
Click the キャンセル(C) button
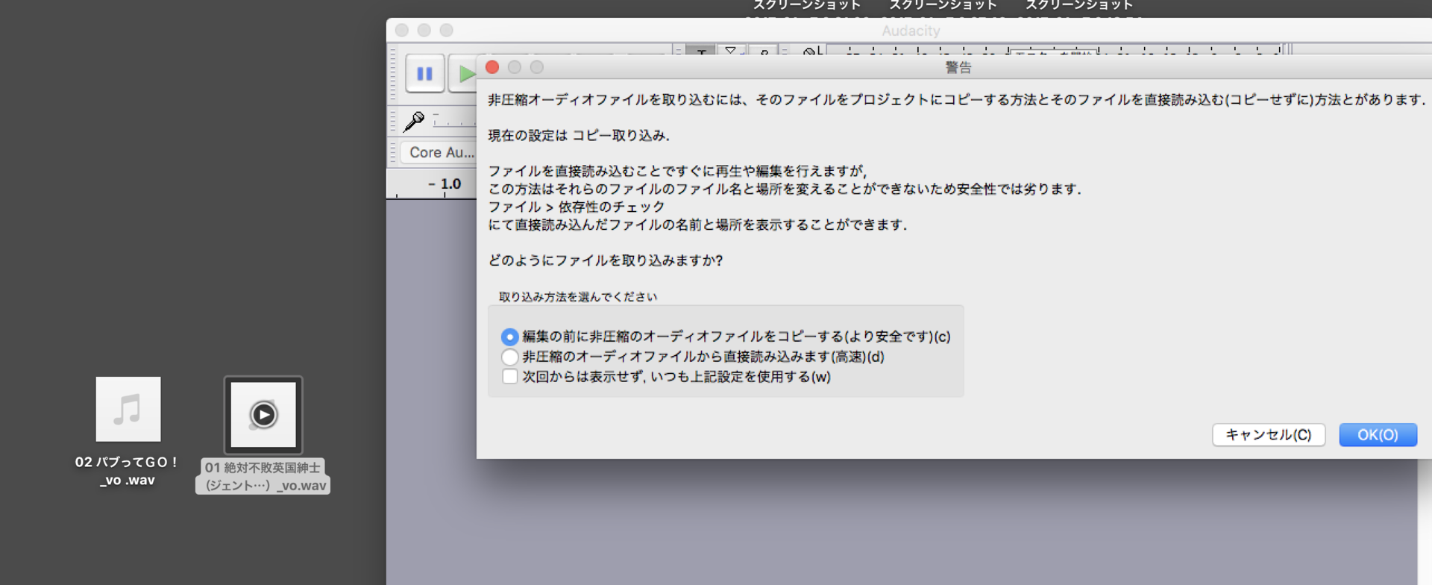point(1269,435)
